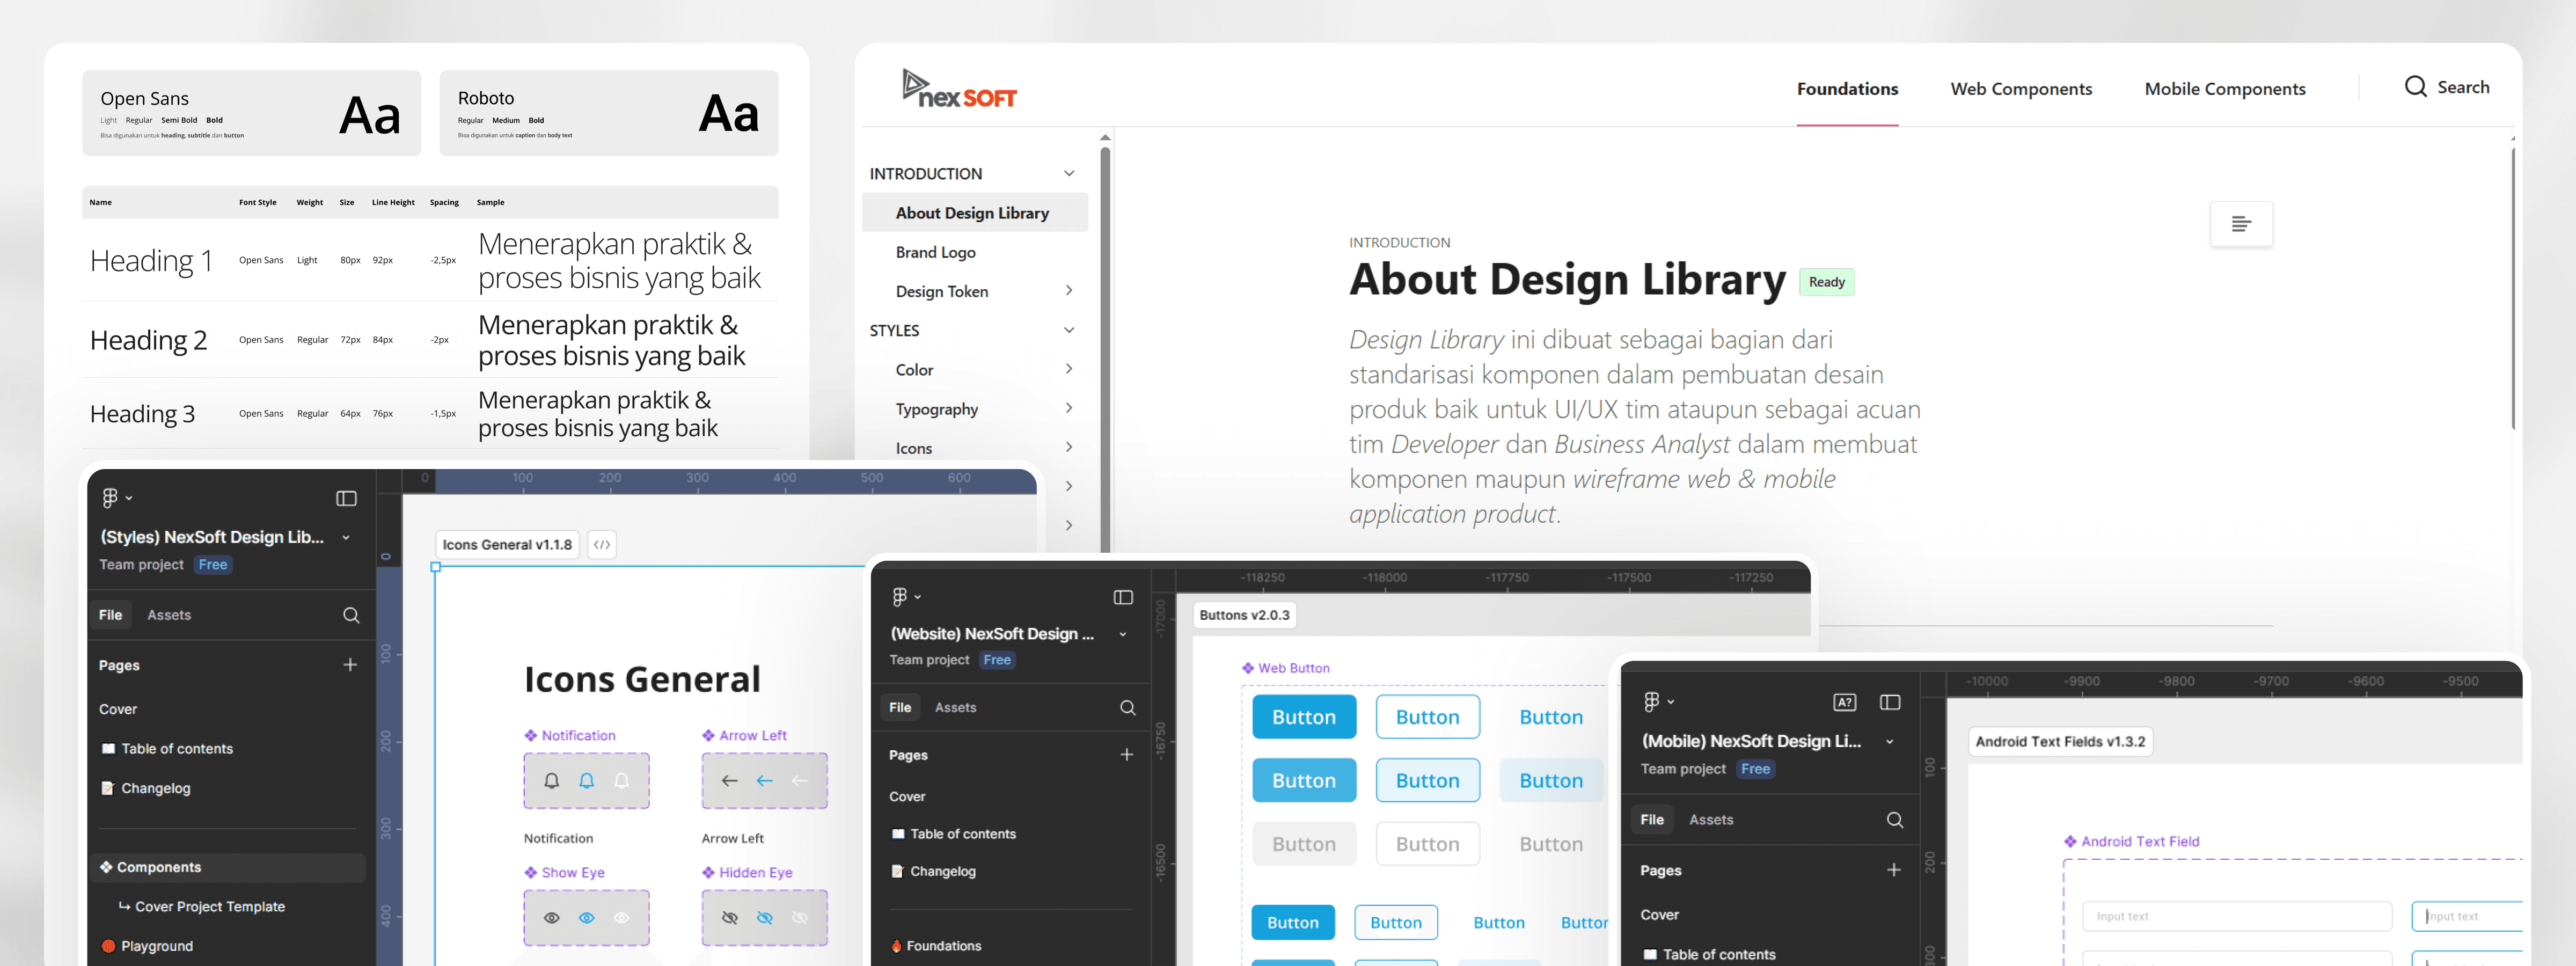Screen dimensions: 2576x966
Task: Select blue Hidden Eye icon variant
Action: (764, 918)
